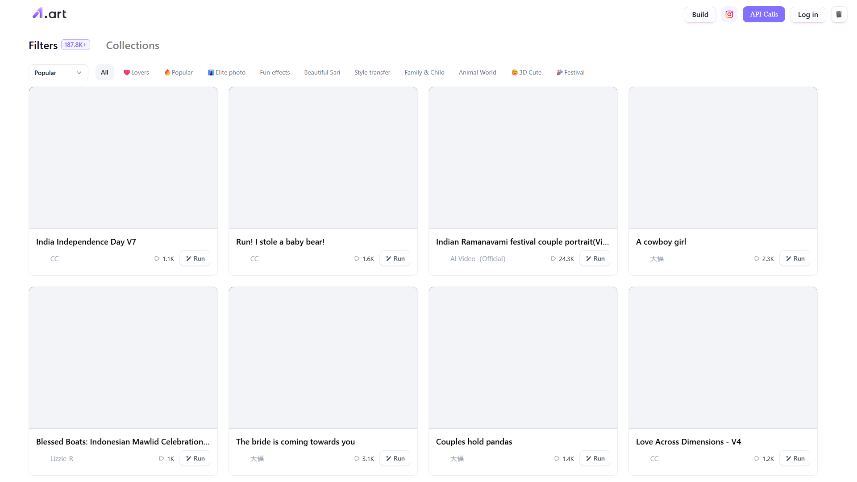This screenshot has height=482, width=857.
Task: Open Couples hold pandas thumbnail
Action: click(x=523, y=358)
